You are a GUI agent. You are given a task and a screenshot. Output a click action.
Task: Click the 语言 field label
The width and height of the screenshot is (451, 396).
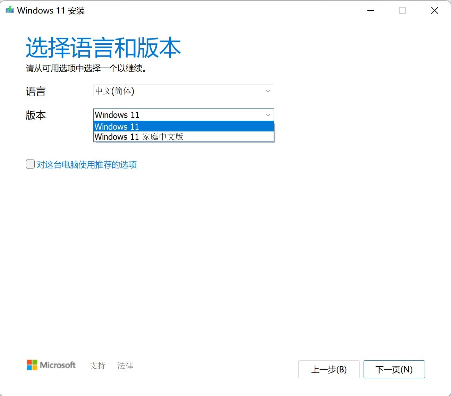tap(36, 92)
